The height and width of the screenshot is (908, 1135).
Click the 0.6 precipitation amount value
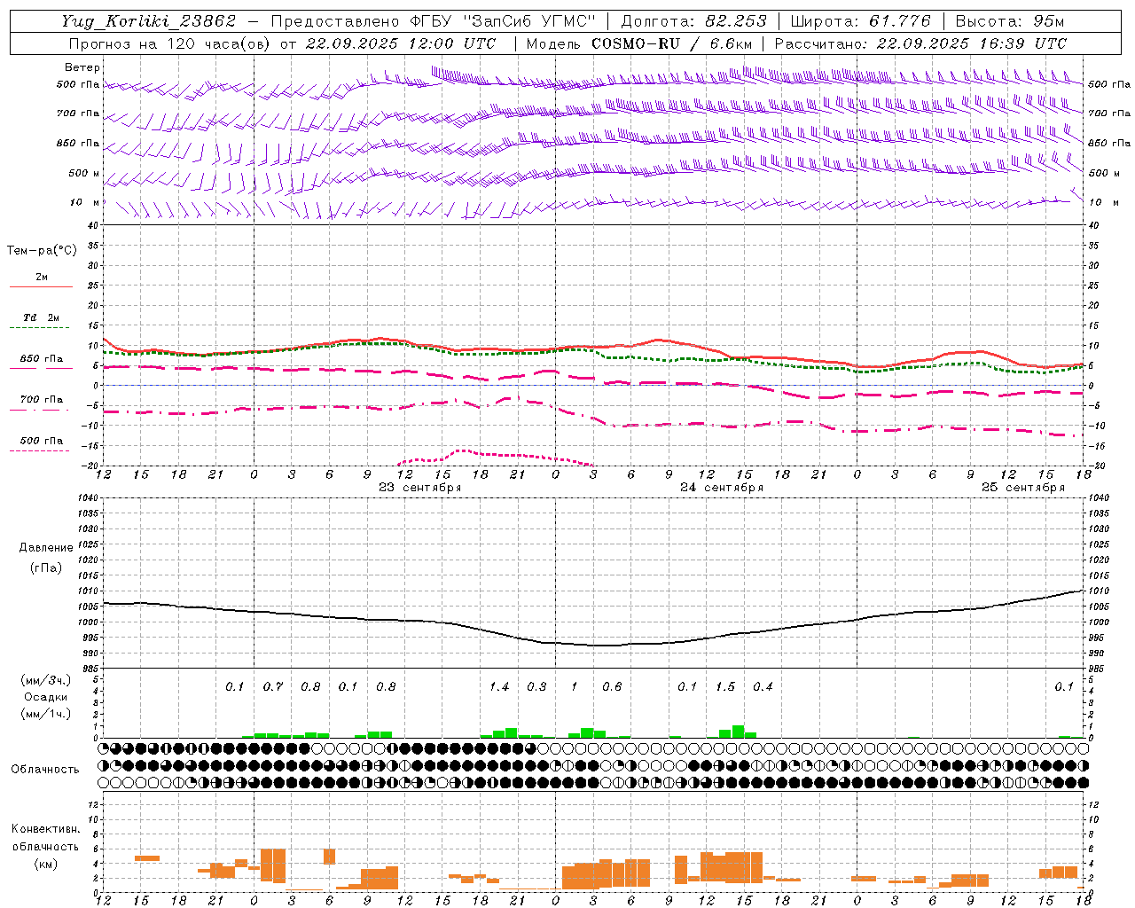[612, 686]
